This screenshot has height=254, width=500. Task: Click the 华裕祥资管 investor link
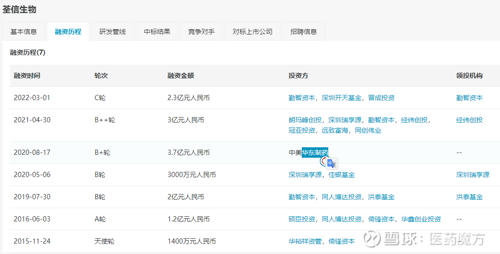(305, 241)
